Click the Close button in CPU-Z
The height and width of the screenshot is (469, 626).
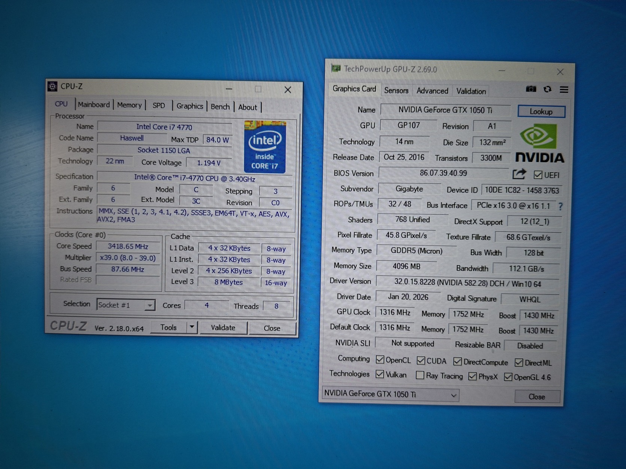(272, 328)
